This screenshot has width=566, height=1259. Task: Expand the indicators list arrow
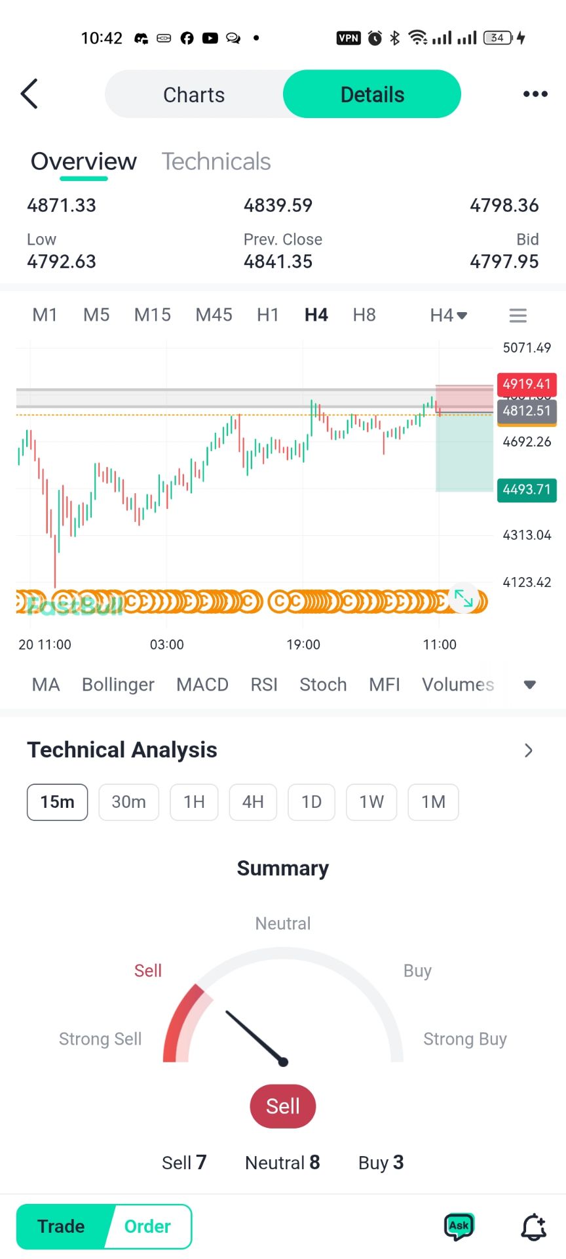530,685
